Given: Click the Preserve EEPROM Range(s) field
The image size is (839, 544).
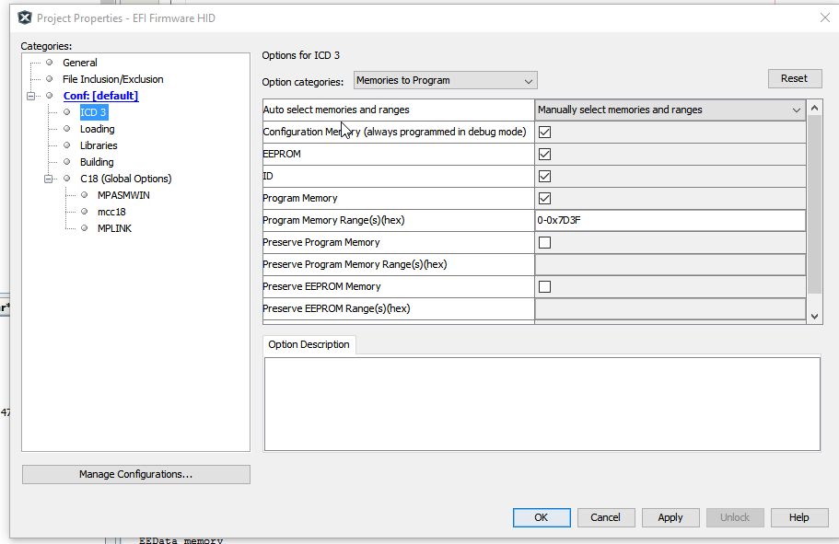Looking at the screenshot, I should [670, 308].
